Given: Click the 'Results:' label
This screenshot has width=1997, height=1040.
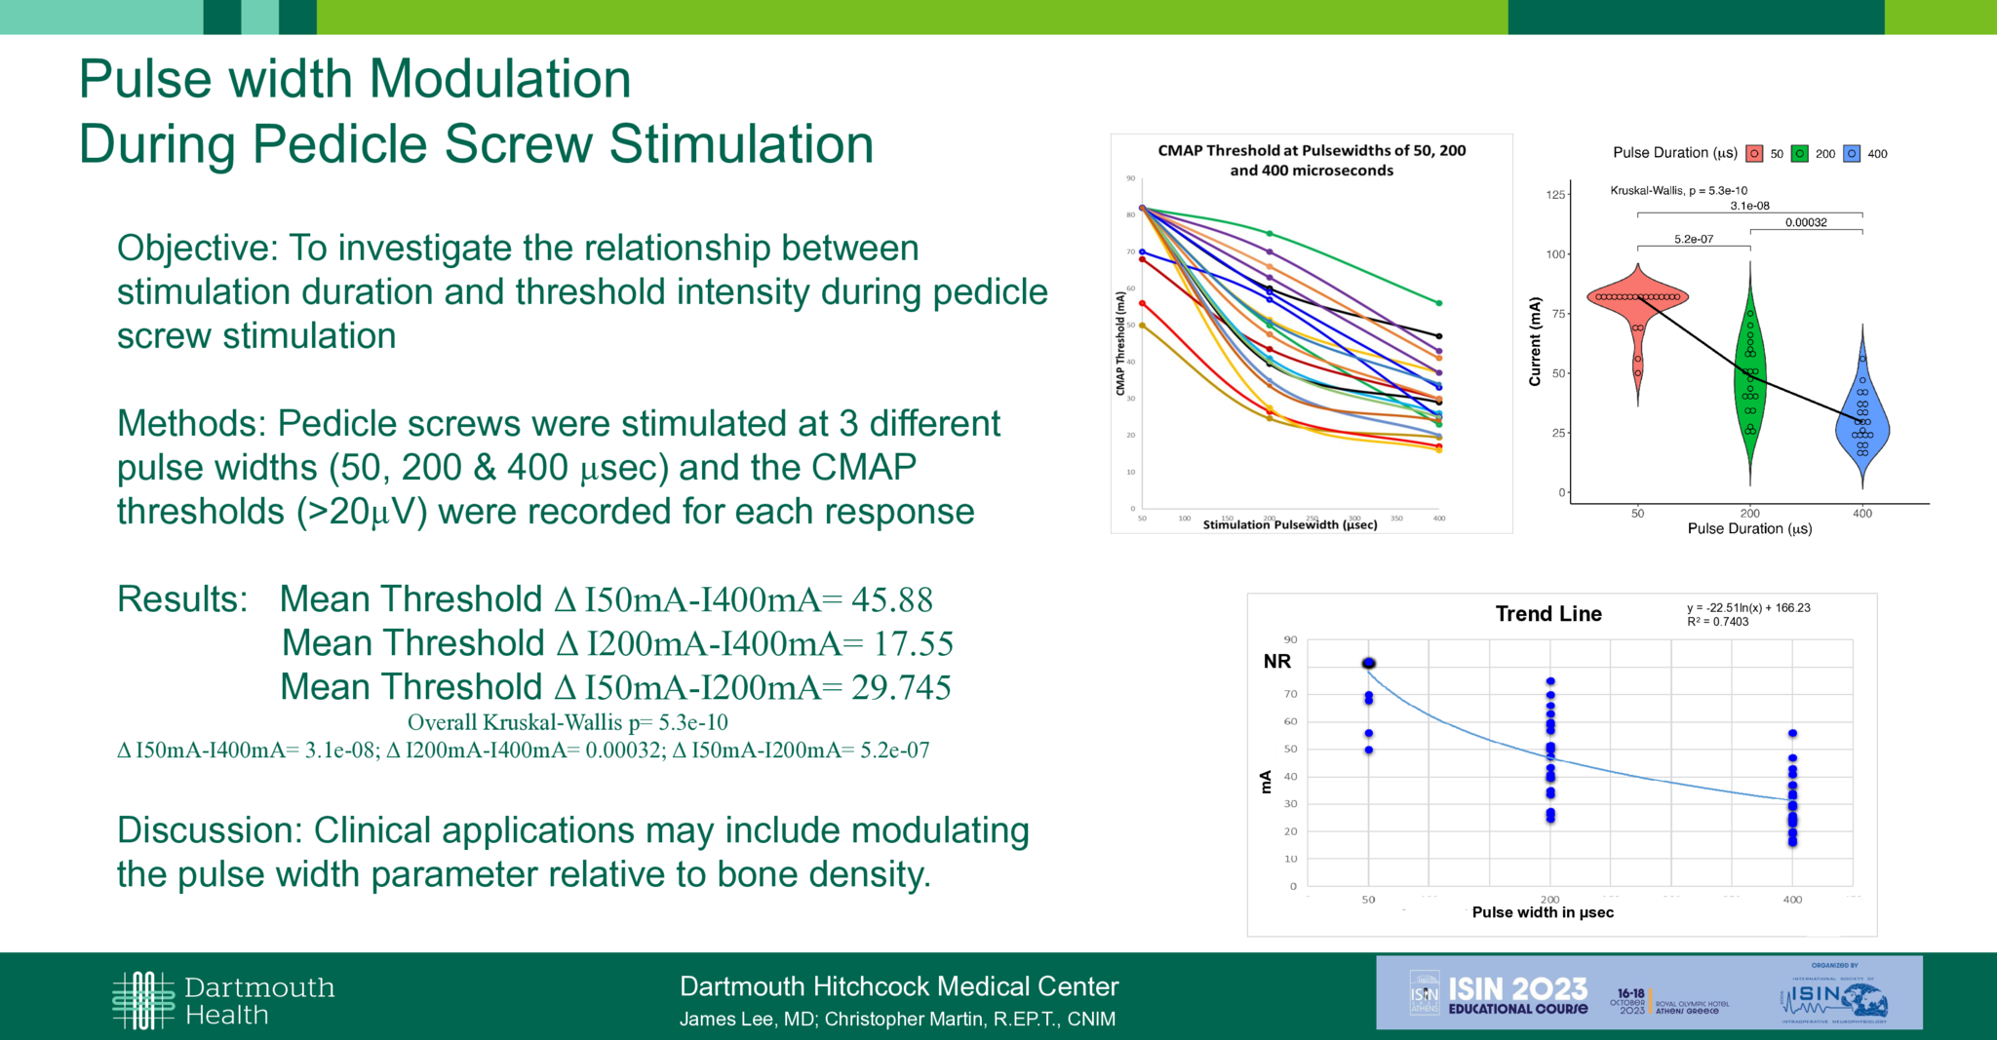Looking at the screenshot, I should pos(182,598).
